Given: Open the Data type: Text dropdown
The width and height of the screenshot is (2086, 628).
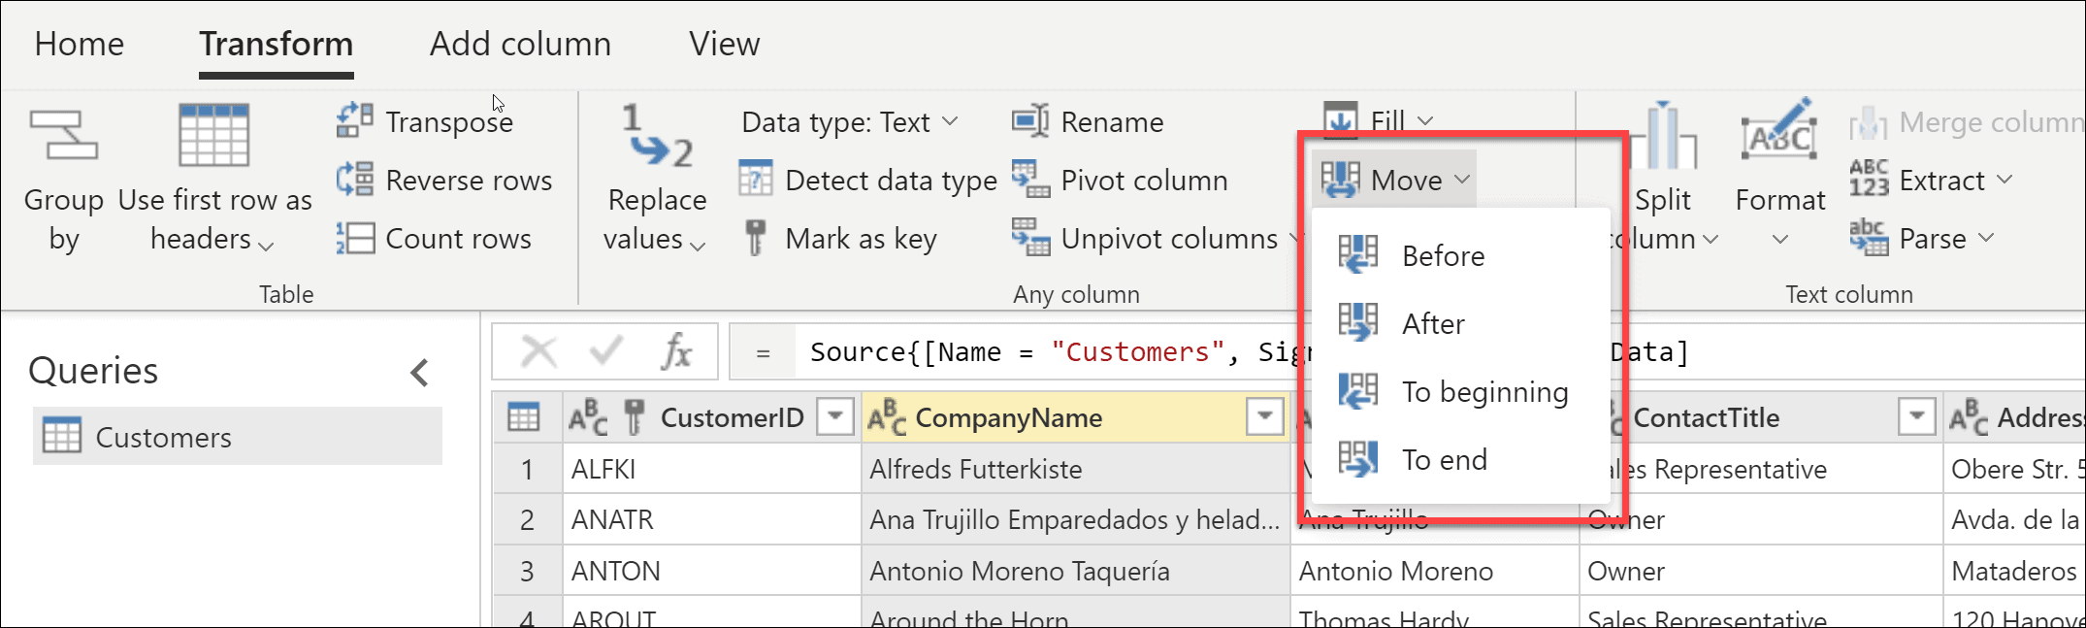Looking at the screenshot, I should (x=850, y=121).
